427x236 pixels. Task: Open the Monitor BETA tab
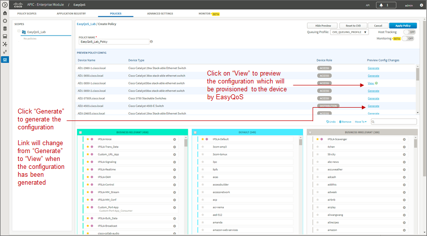(209, 14)
